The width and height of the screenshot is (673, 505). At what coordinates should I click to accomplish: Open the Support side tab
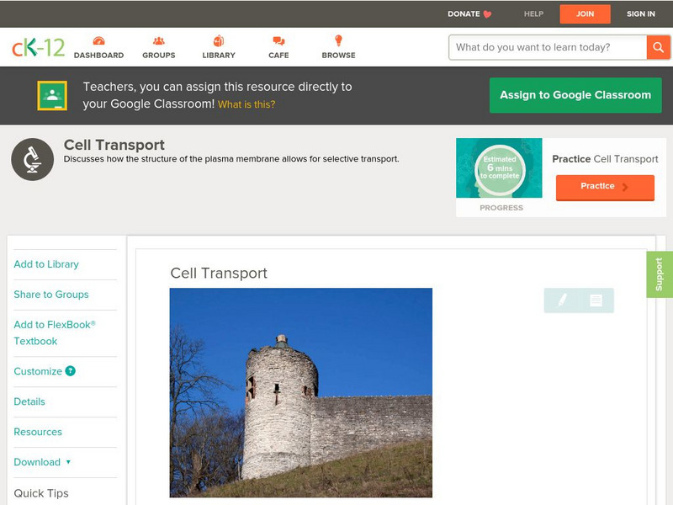659,274
